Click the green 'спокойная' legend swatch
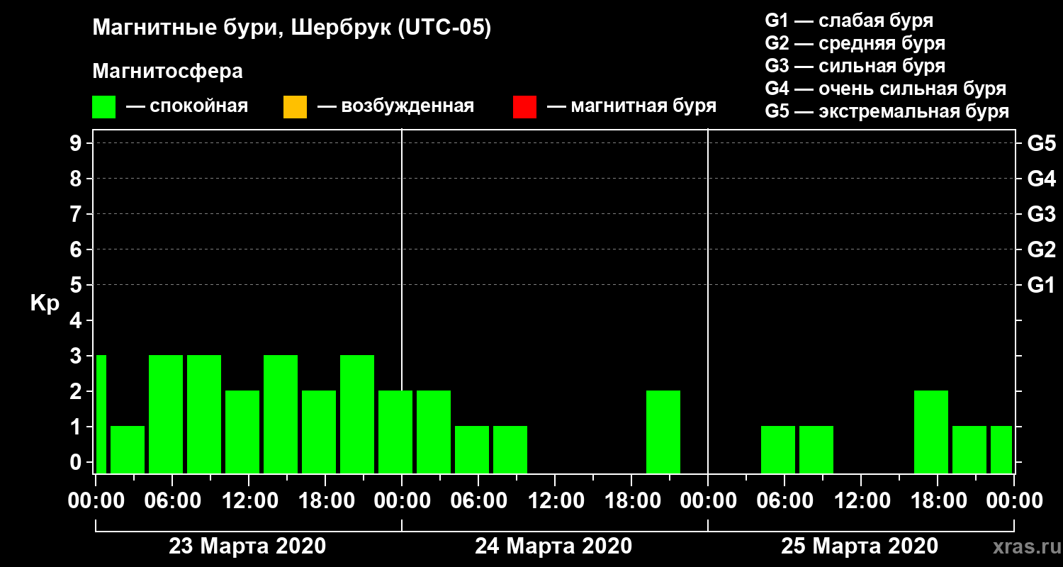This screenshot has height=567, width=1063. (x=104, y=106)
